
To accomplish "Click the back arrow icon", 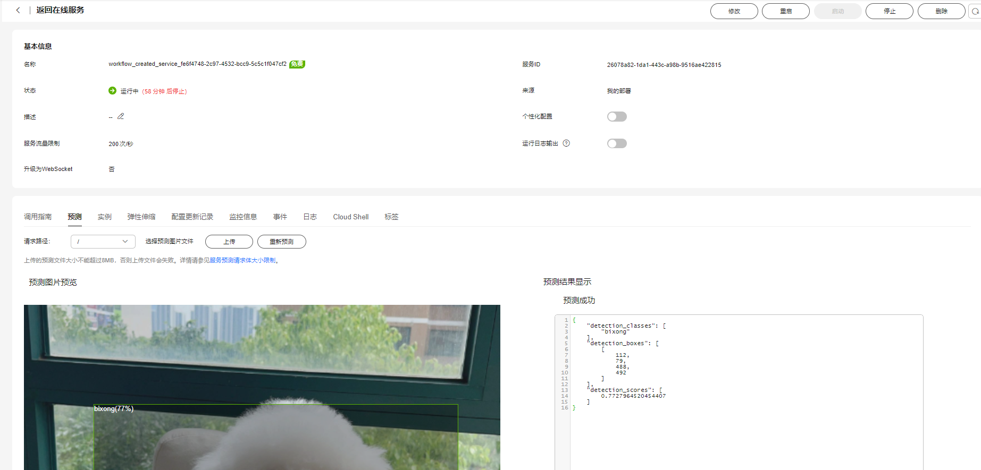I will point(18,10).
